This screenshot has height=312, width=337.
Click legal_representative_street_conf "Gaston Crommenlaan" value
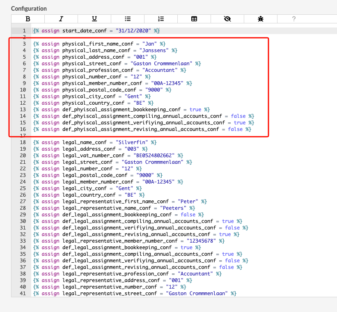[197, 294]
